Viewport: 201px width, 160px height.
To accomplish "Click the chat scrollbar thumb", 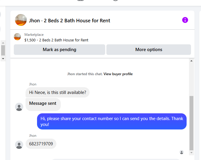I will (191, 123).
